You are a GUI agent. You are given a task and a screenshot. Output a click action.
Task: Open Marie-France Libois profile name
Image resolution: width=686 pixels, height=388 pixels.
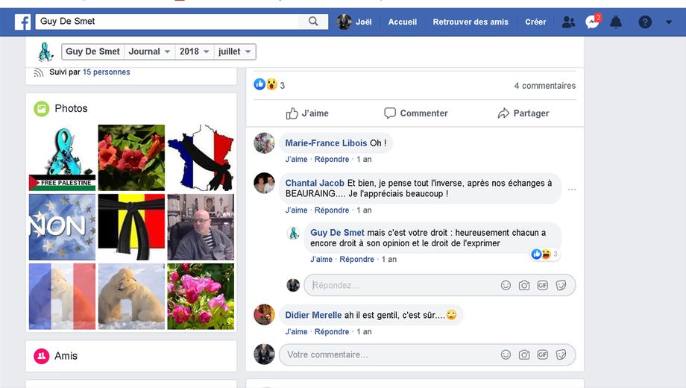point(326,143)
